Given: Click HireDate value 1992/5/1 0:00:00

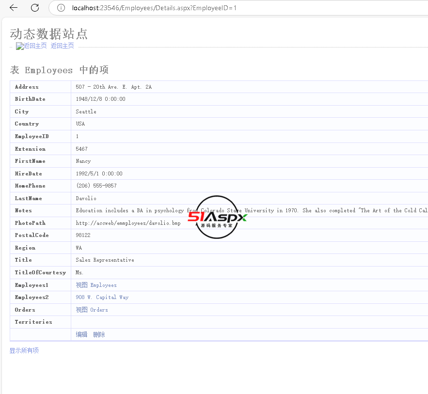Looking at the screenshot, I should pos(99,174).
